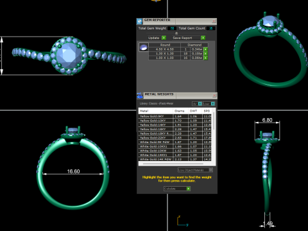Click green arrow for 1.30 X 1.30 gem row
Image resolution: width=308 pixels, height=231 pixels.
(x=206, y=54)
